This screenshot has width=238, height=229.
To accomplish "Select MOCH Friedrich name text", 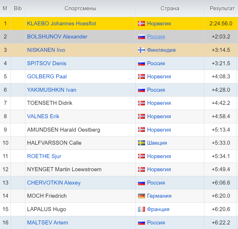I will click(47, 196).
